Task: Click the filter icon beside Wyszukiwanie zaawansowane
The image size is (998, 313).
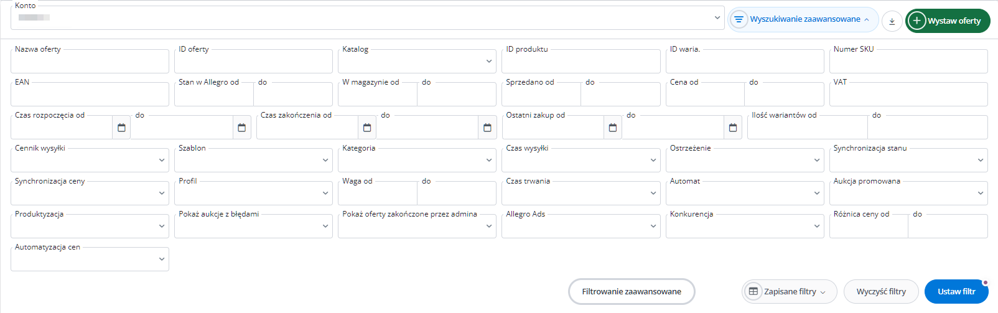Action: pos(739,19)
